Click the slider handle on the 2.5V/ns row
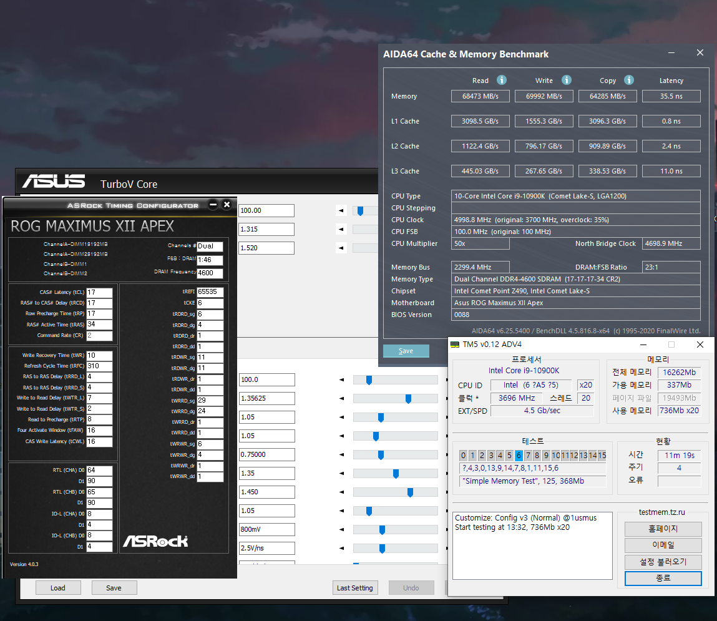 383,549
